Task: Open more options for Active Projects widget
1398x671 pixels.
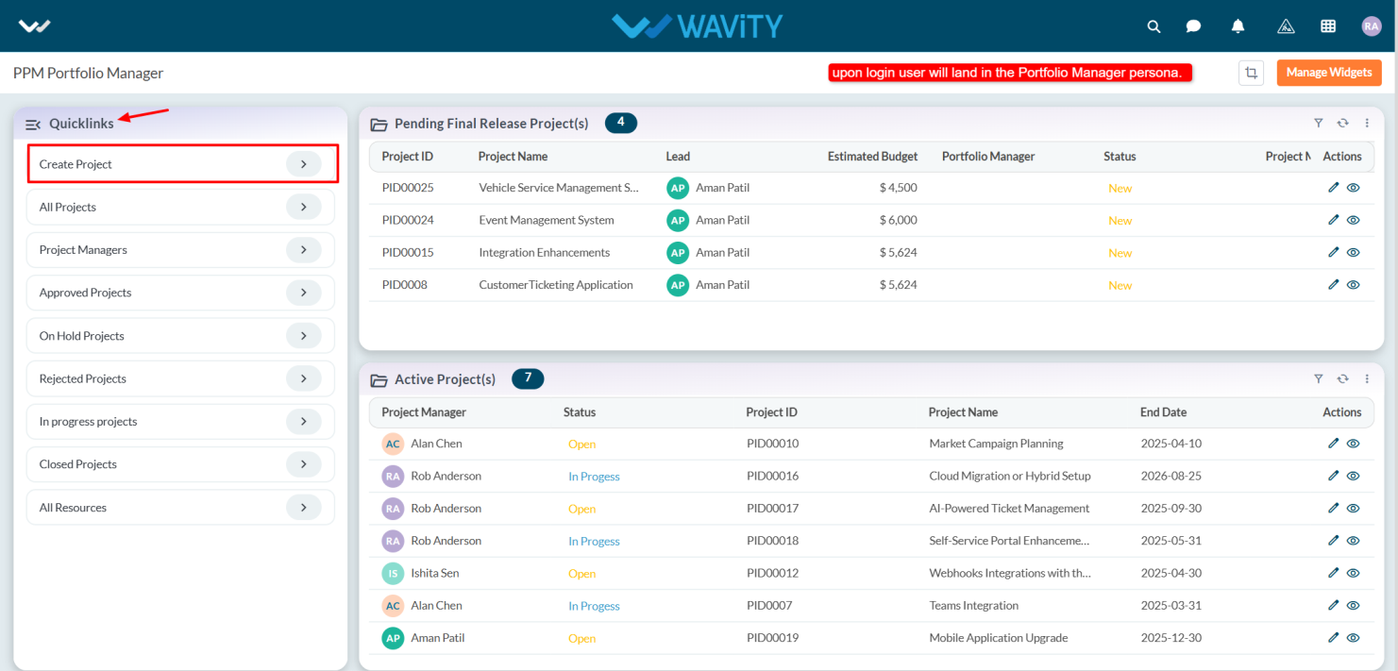Action: coord(1367,378)
